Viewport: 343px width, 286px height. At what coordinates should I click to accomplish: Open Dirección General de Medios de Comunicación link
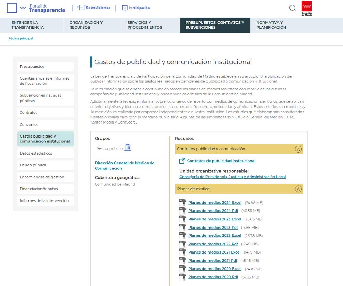(x=125, y=166)
